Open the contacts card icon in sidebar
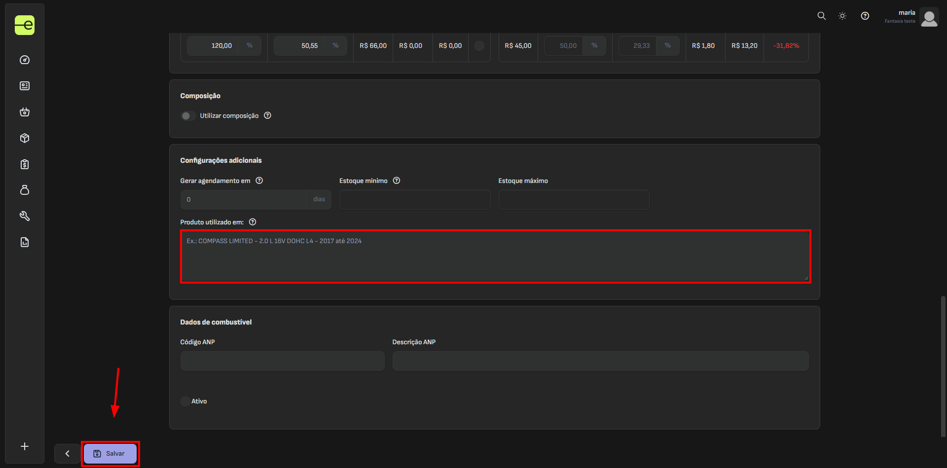 [x=25, y=86]
